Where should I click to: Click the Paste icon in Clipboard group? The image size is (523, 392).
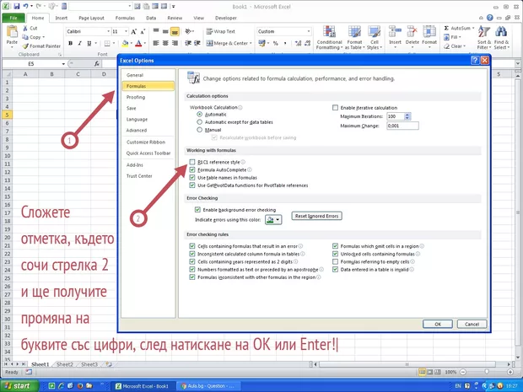click(12, 32)
